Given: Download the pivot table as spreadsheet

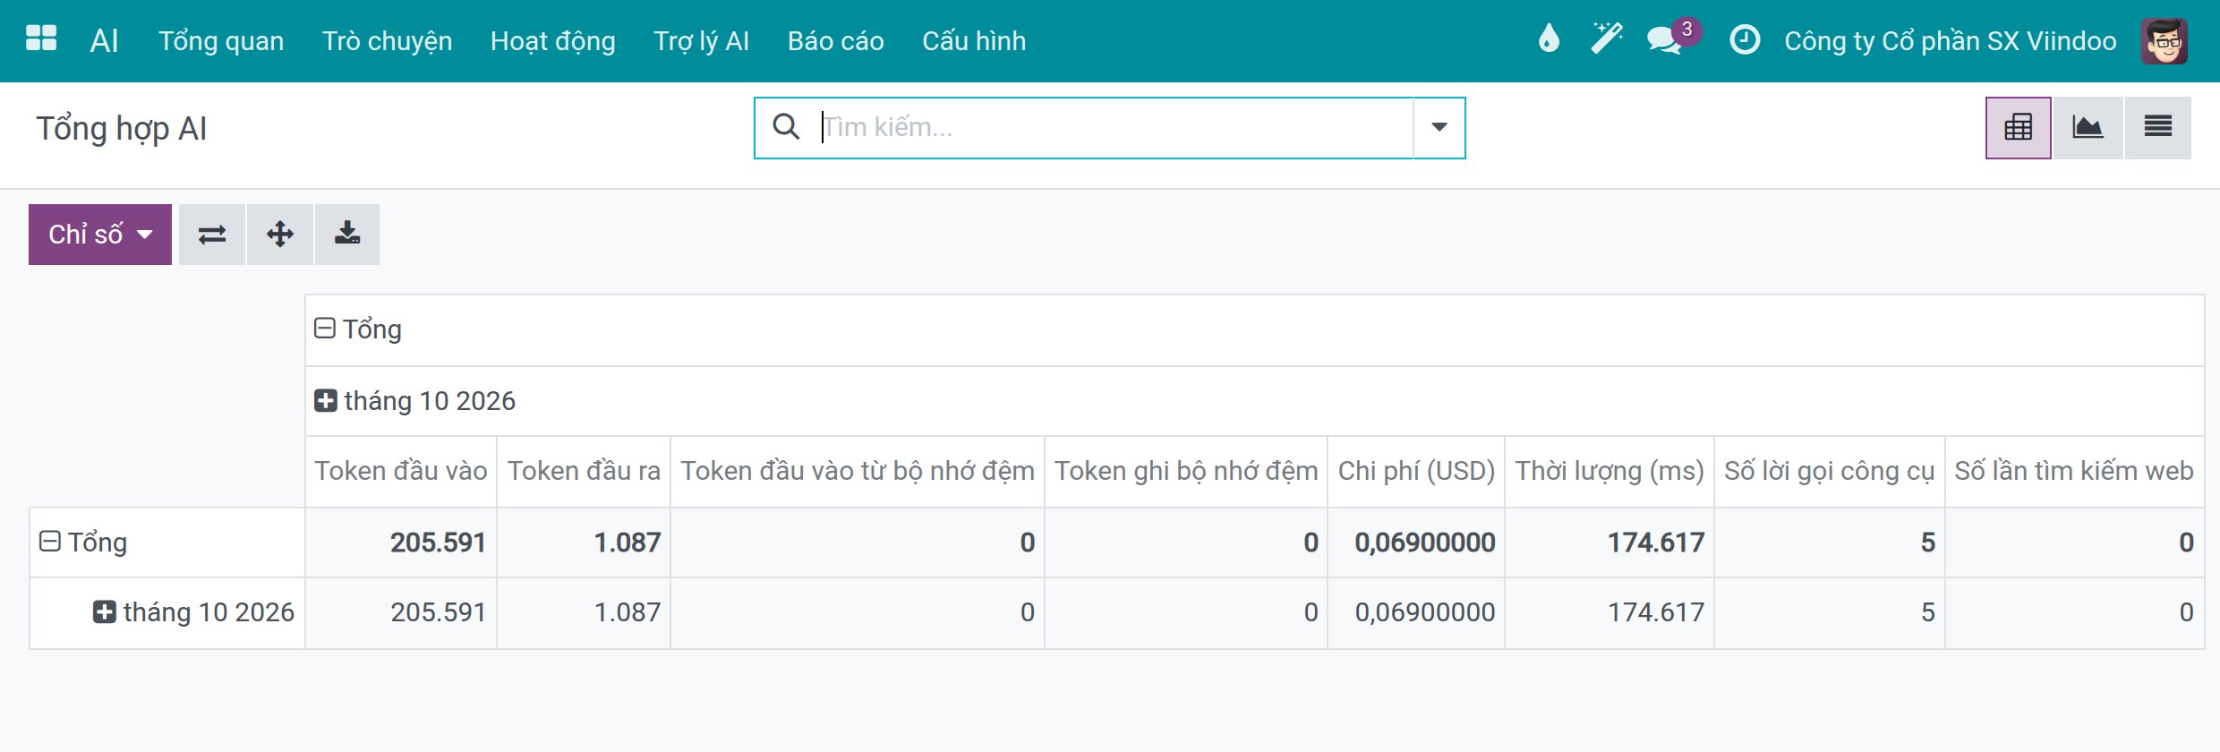Looking at the screenshot, I should [x=347, y=235].
